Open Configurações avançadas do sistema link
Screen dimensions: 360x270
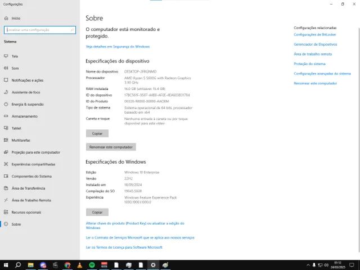pos(322,74)
